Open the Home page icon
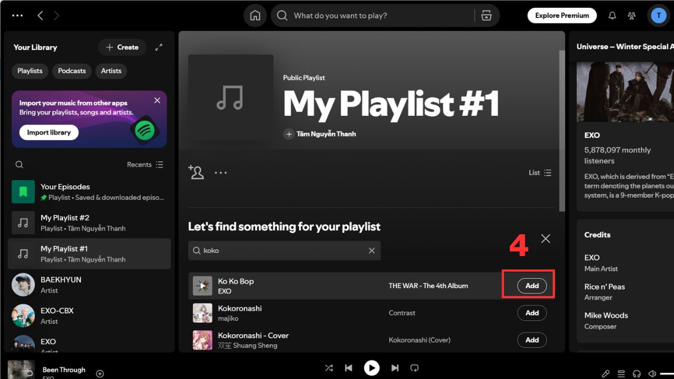This screenshot has height=379, width=674. pos(255,16)
